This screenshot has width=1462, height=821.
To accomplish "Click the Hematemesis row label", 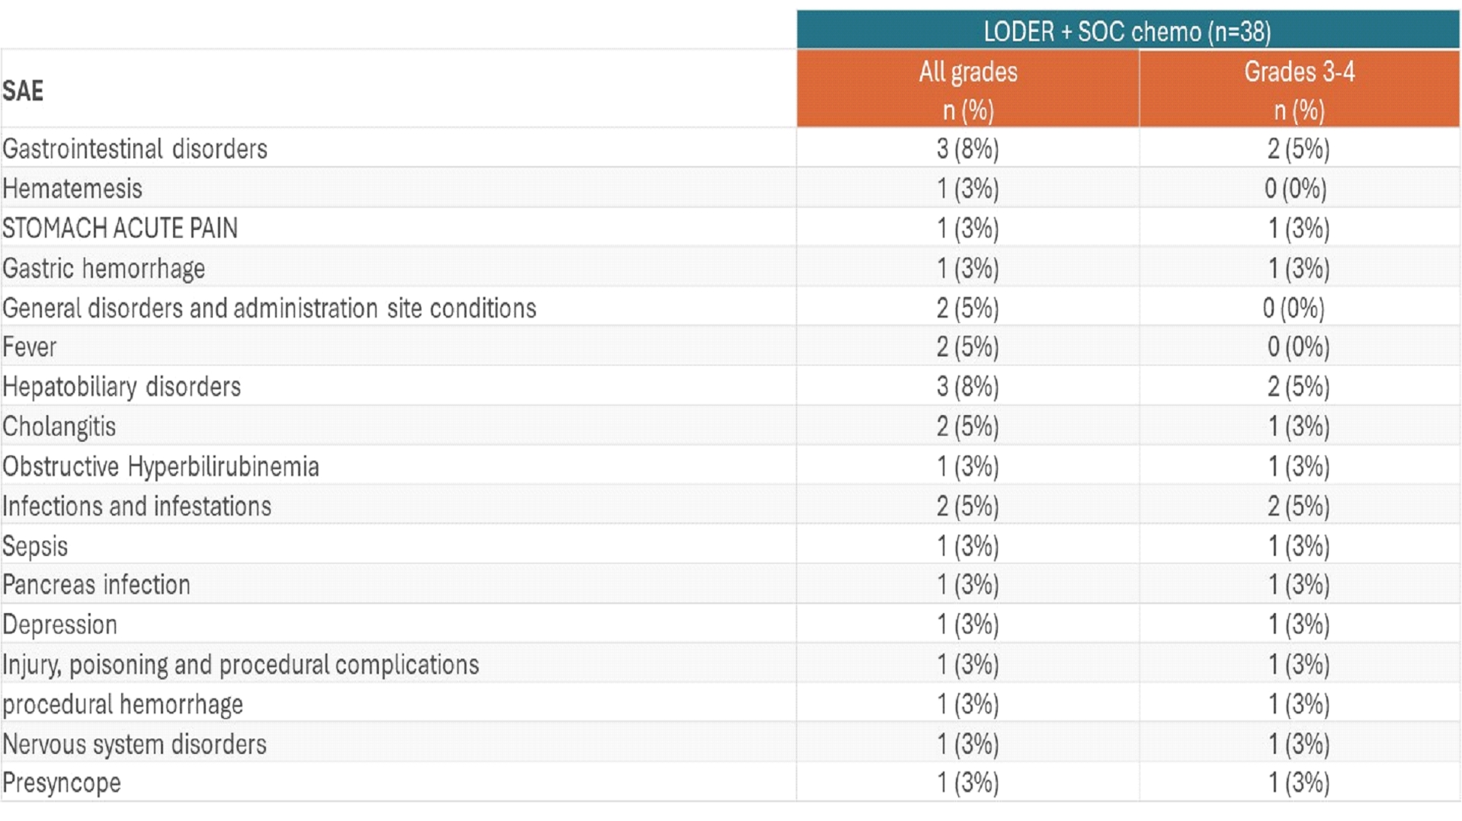I will click(72, 189).
